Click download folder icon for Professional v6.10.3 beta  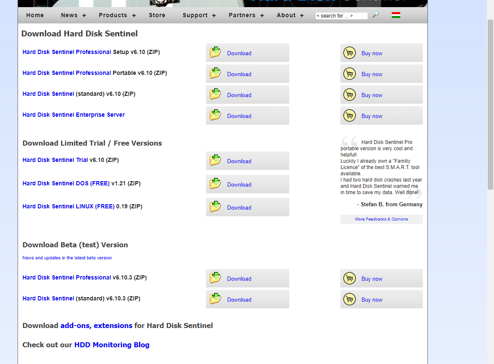(x=216, y=278)
